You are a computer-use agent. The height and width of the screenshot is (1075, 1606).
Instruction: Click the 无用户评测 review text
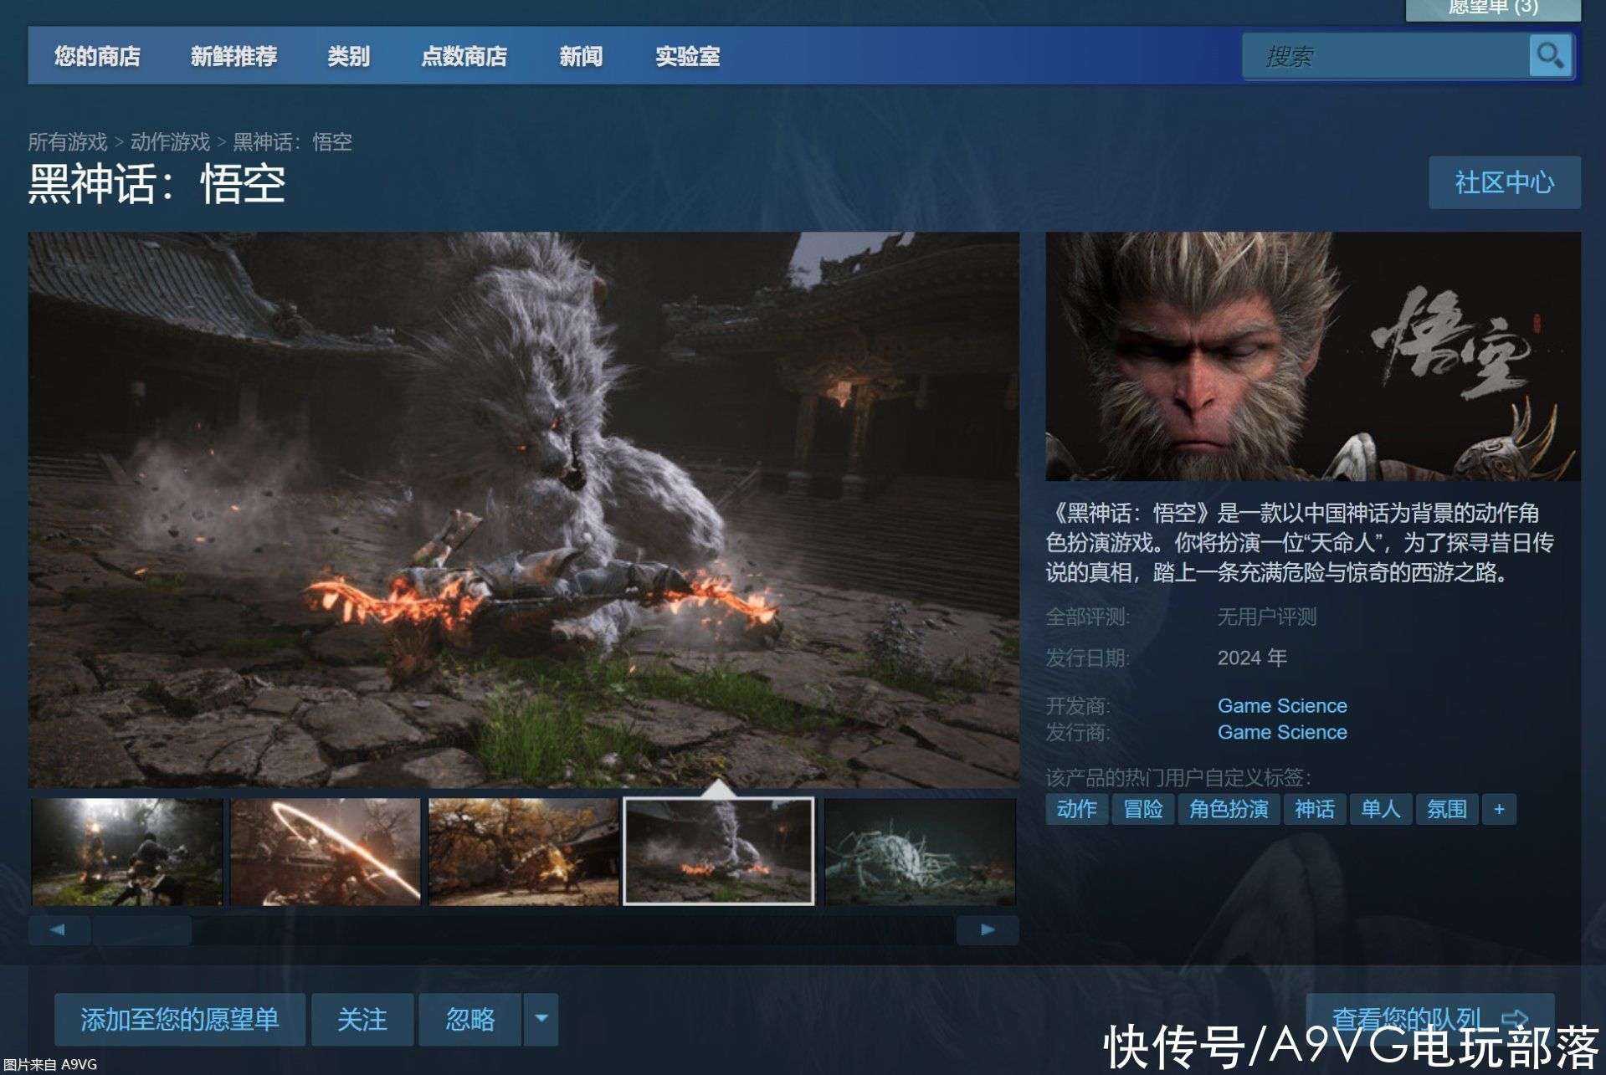tap(1267, 617)
